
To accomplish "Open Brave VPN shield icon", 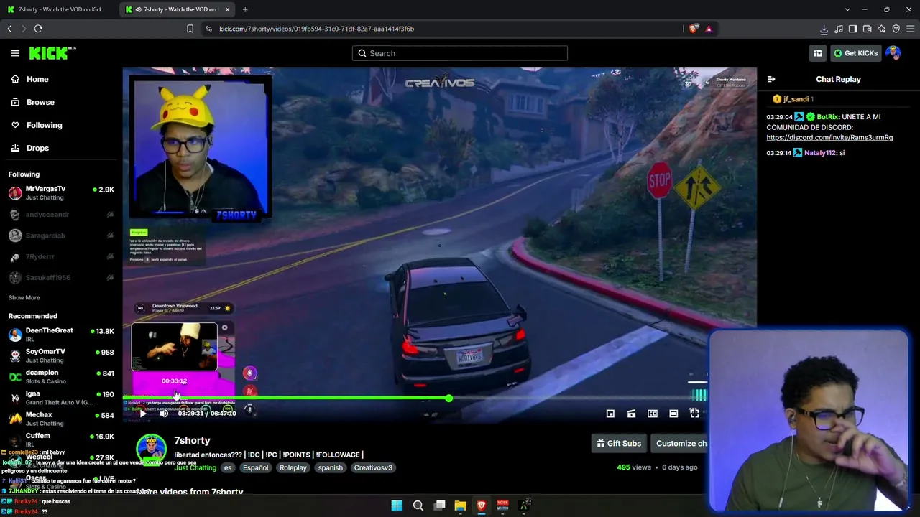I will [896, 29].
